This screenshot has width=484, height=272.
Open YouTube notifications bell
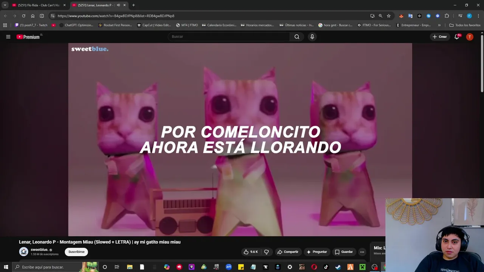point(457,37)
